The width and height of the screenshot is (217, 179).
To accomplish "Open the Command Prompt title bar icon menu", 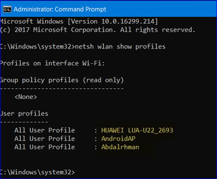I will point(7,9).
